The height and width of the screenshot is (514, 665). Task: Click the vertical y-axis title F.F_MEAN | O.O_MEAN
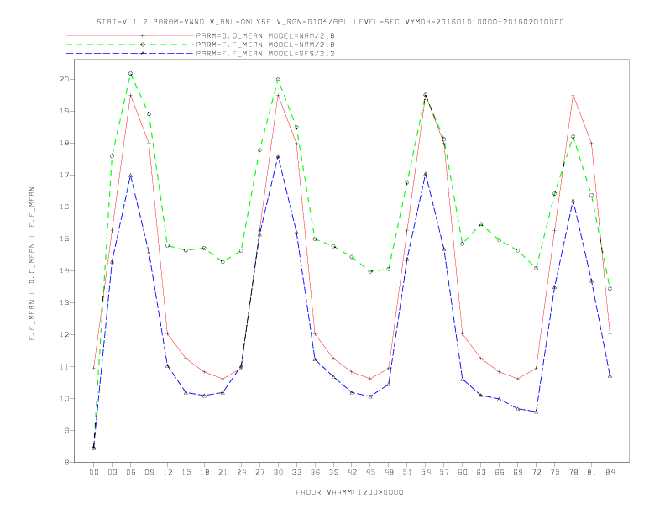(32, 264)
